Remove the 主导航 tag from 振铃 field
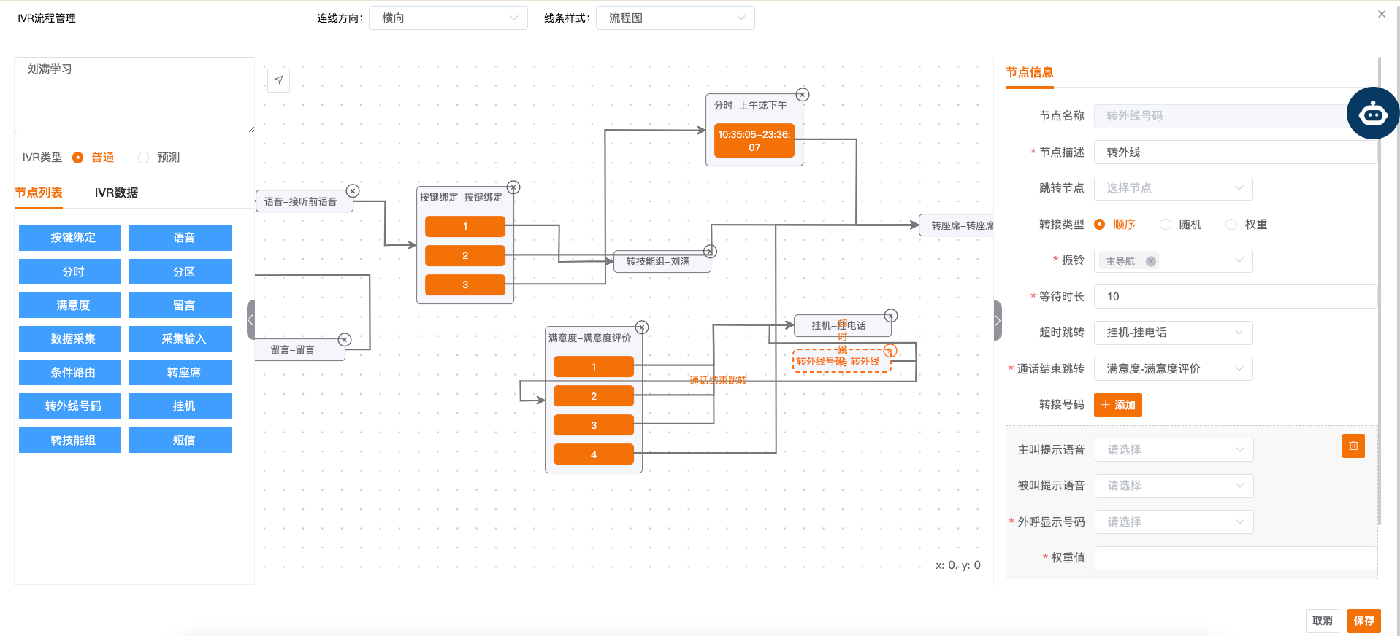The height and width of the screenshot is (636, 1400). [1150, 261]
